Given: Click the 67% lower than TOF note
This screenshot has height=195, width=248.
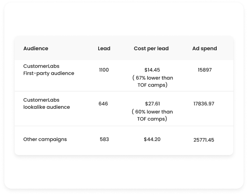Looking at the screenshot, I should 153,81.
